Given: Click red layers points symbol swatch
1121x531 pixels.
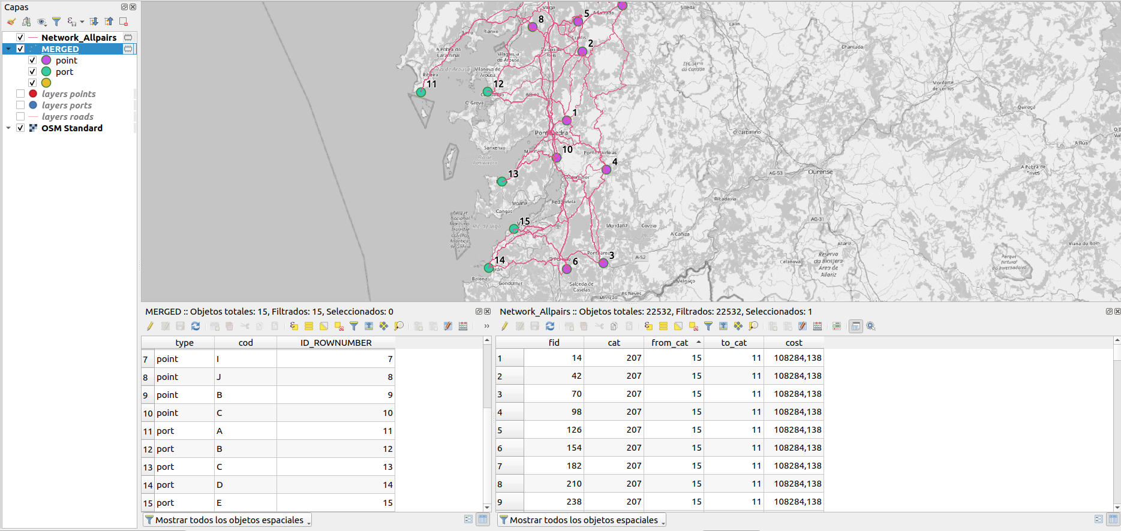Looking at the screenshot, I should point(33,93).
